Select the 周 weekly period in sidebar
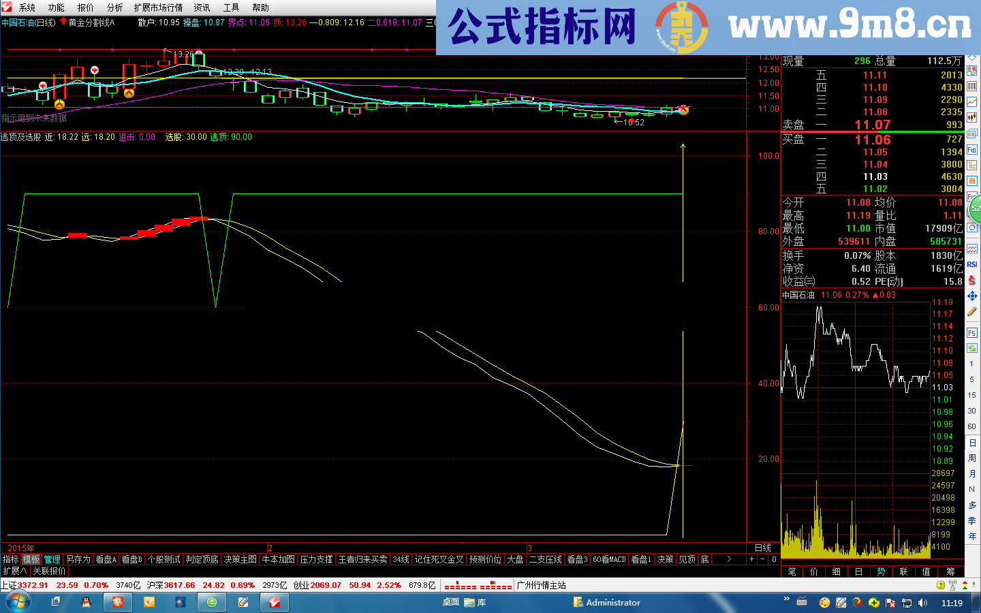 [x=972, y=458]
